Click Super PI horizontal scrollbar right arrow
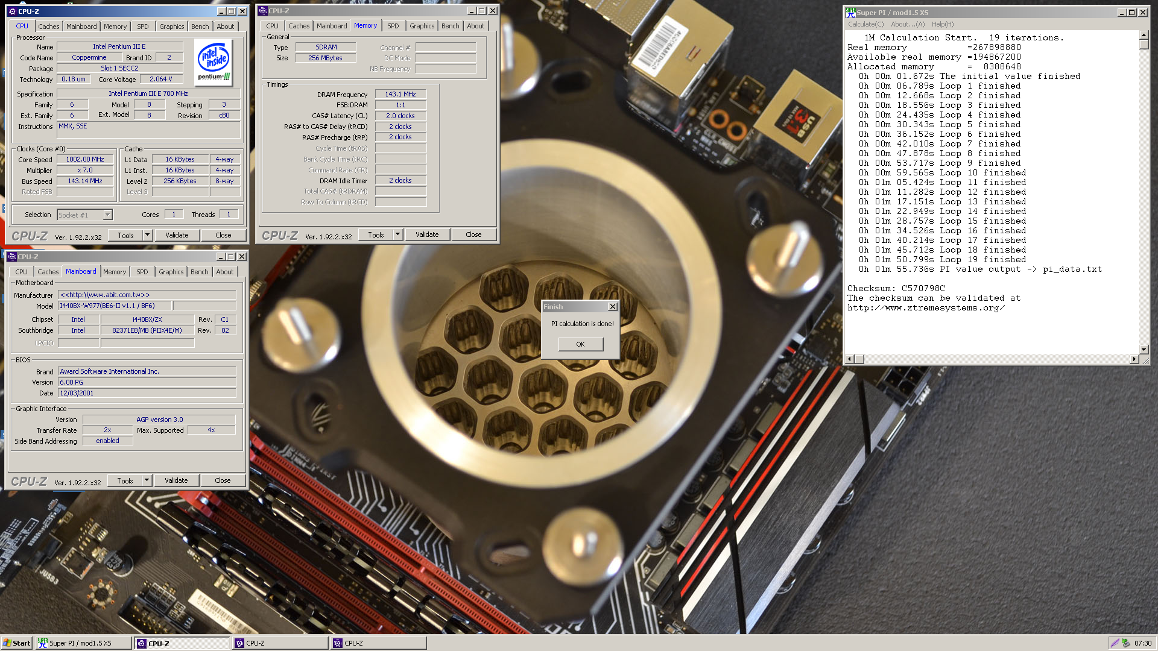The width and height of the screenshot is (1158, 651). click(1134, 359)
